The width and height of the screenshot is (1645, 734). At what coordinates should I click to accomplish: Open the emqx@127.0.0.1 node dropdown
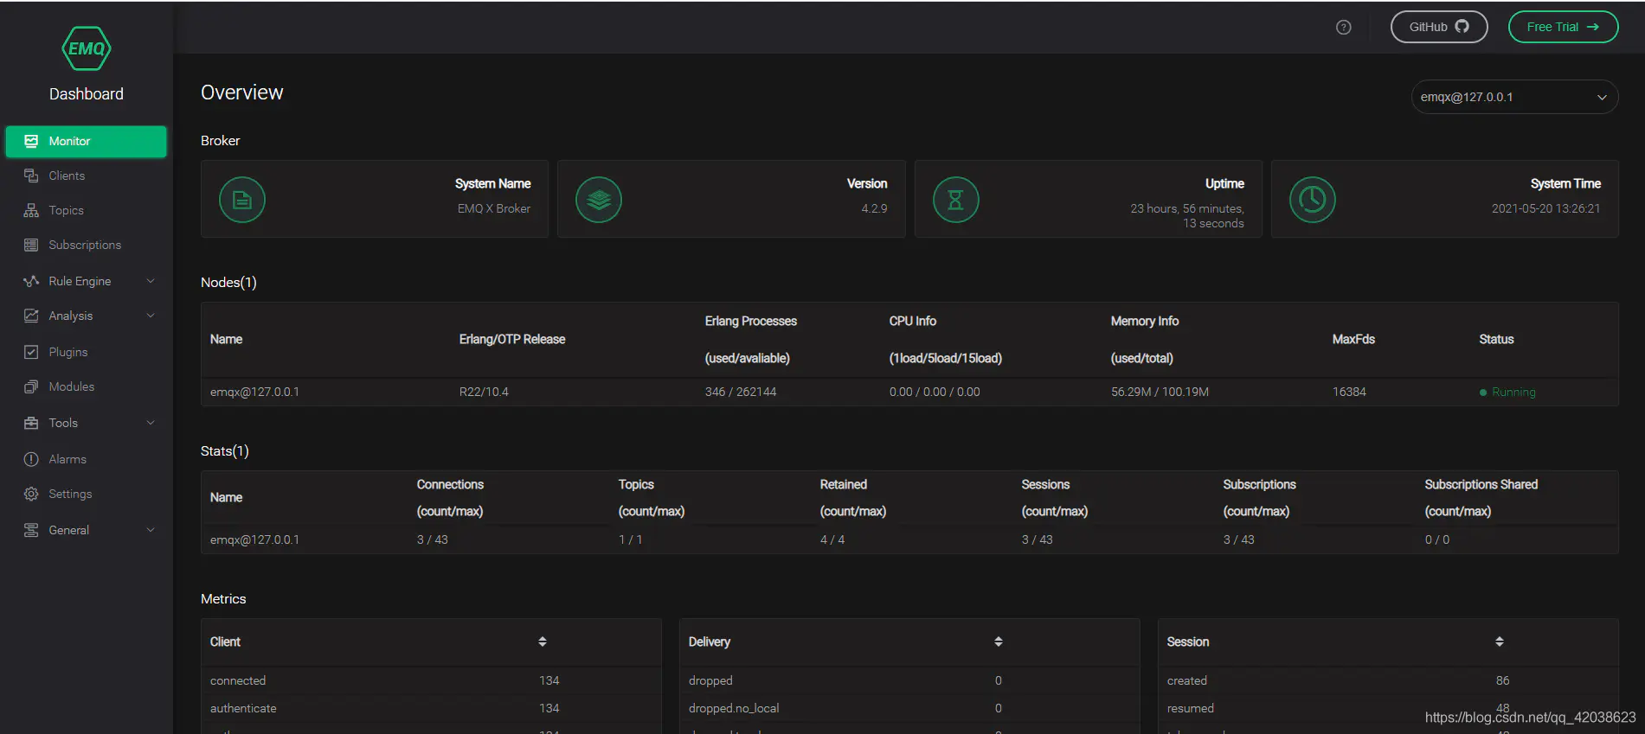[x=1514, y=97]
